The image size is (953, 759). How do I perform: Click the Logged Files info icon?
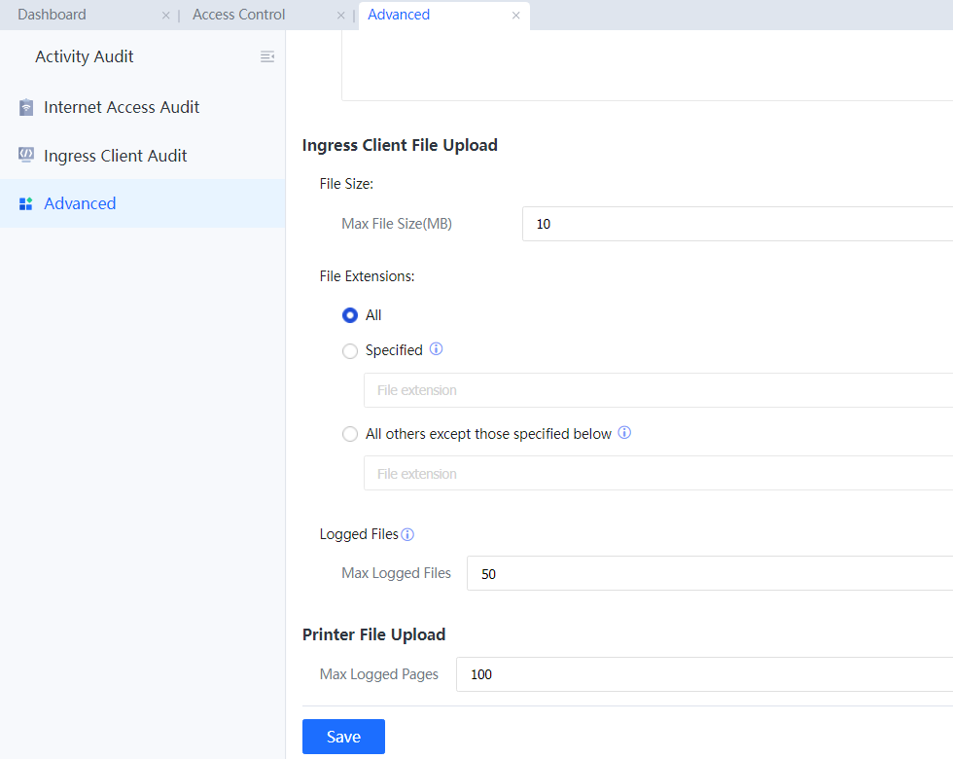coord(407,534)
